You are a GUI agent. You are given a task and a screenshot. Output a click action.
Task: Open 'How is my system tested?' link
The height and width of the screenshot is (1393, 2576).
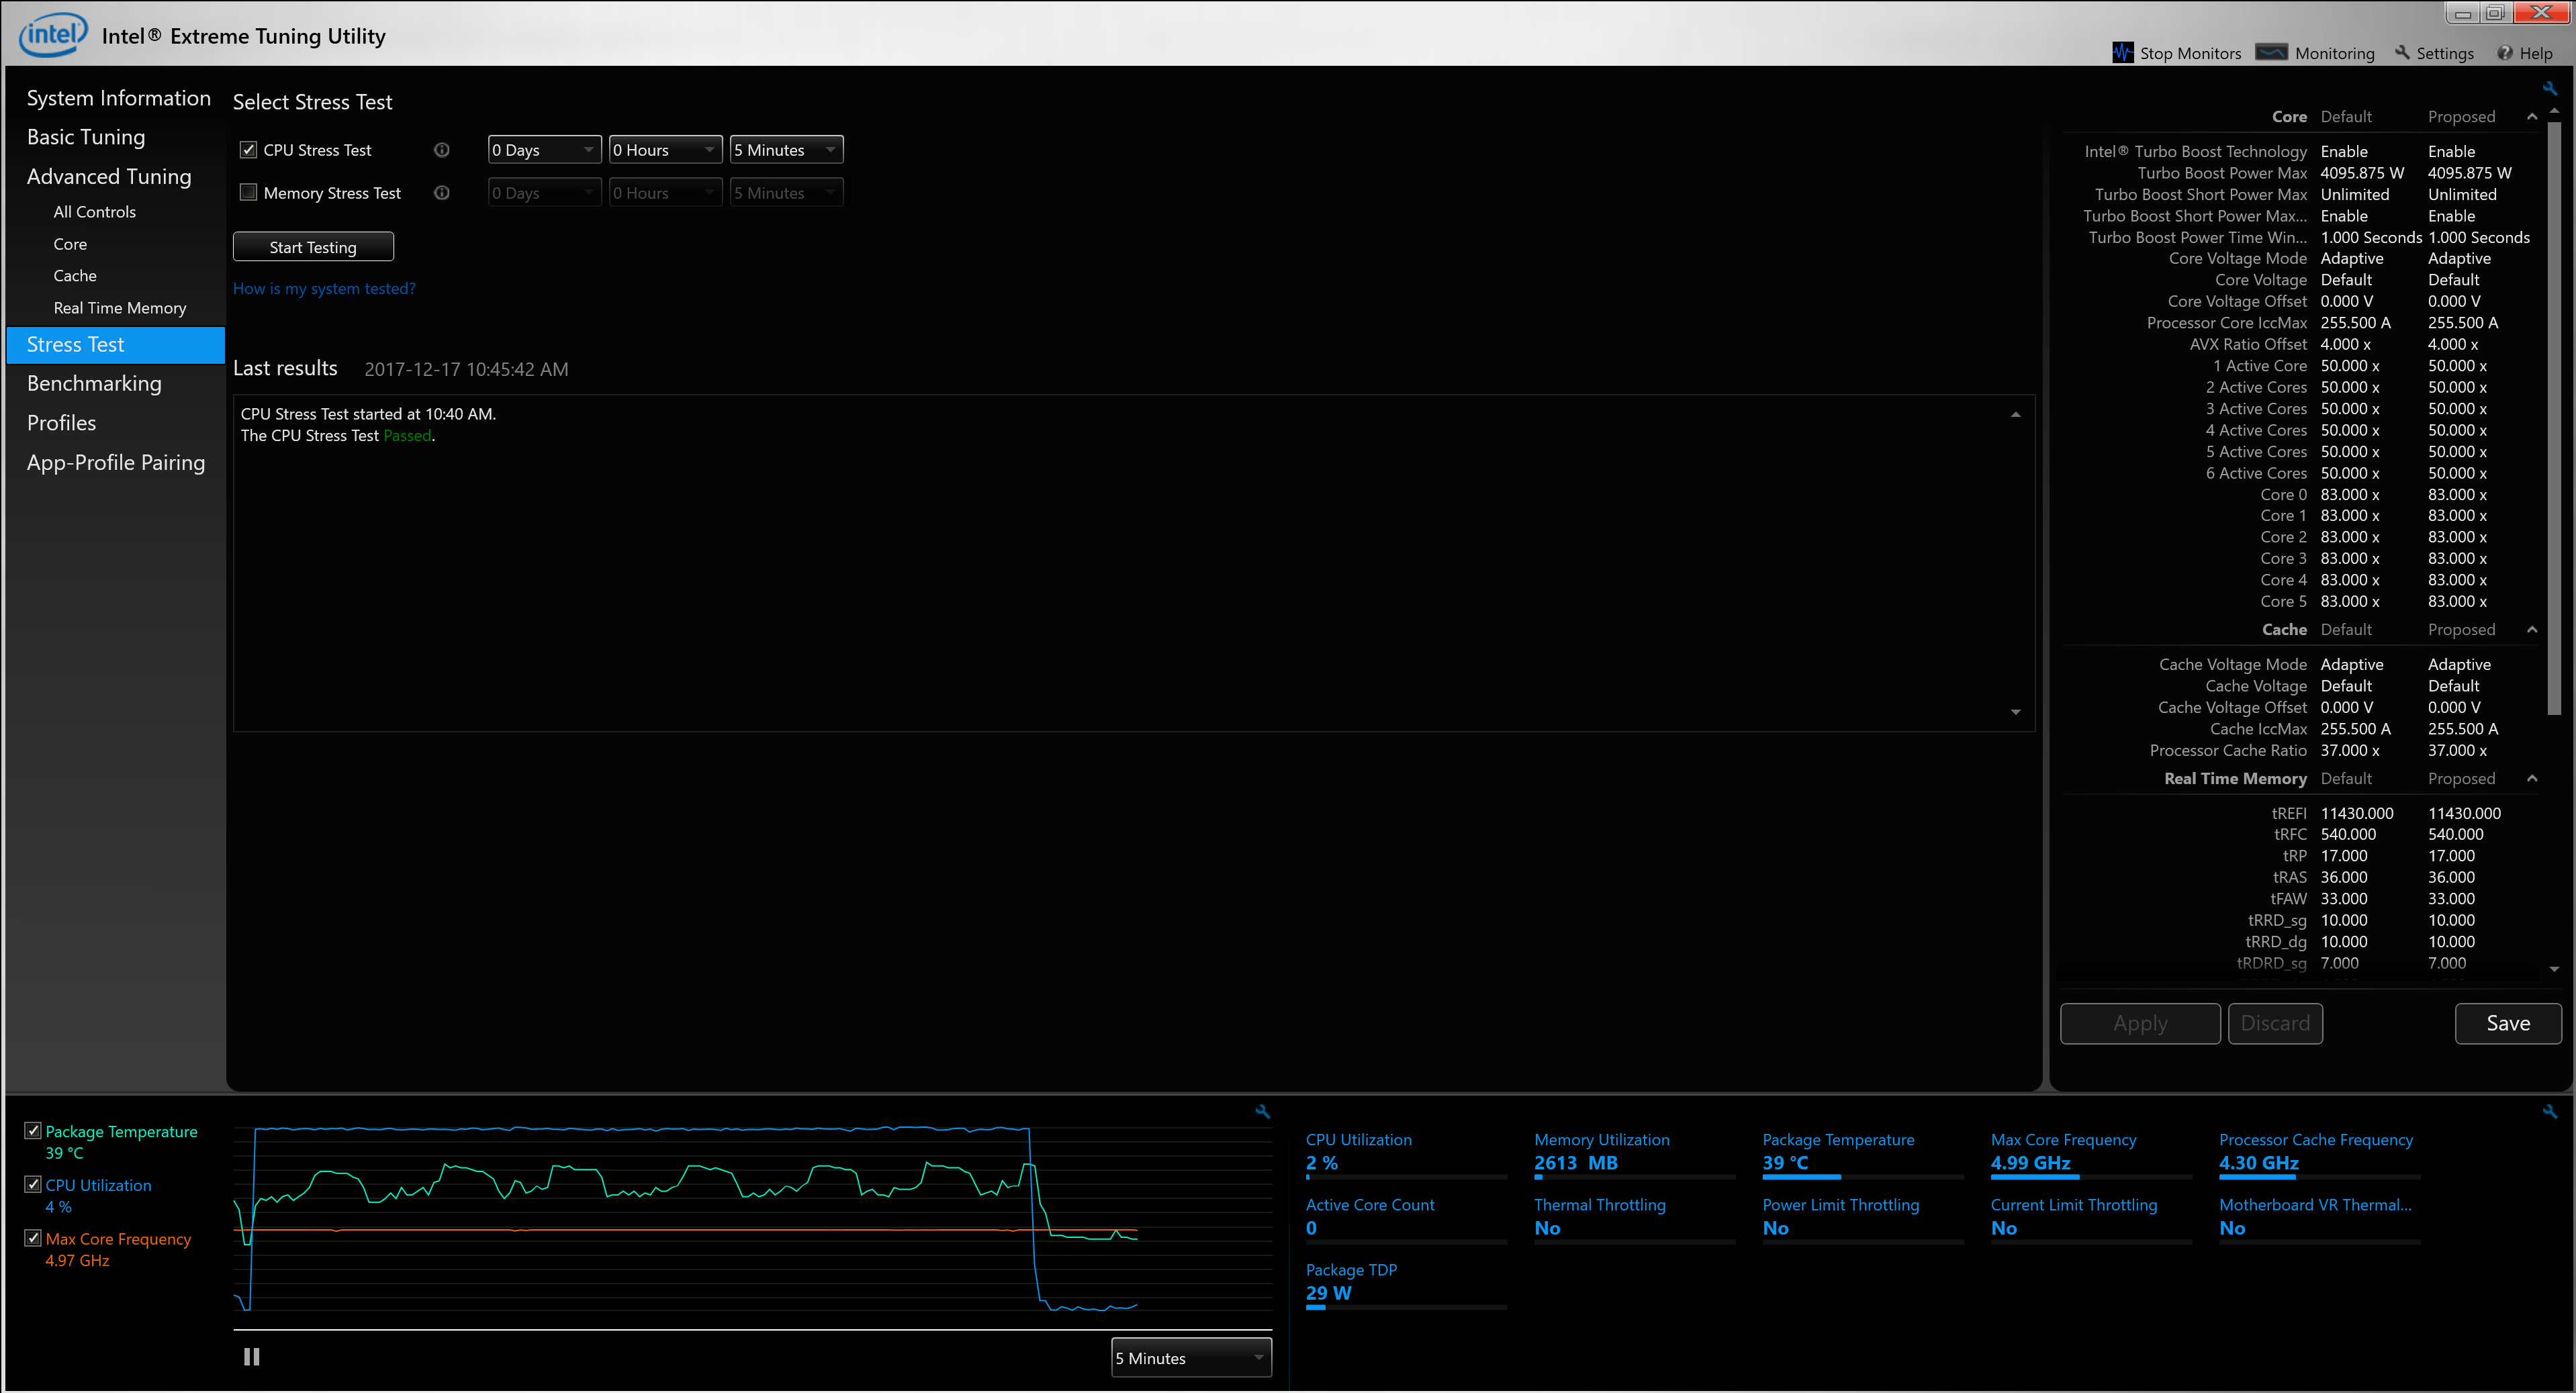coord(324,289)
